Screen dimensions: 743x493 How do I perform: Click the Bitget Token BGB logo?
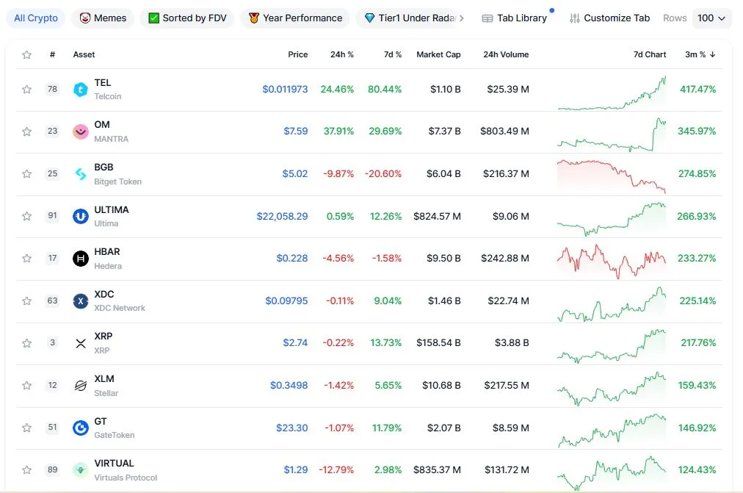tap(81, 174)
